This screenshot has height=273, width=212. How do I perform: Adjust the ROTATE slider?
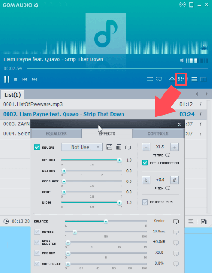pos(106,232)
